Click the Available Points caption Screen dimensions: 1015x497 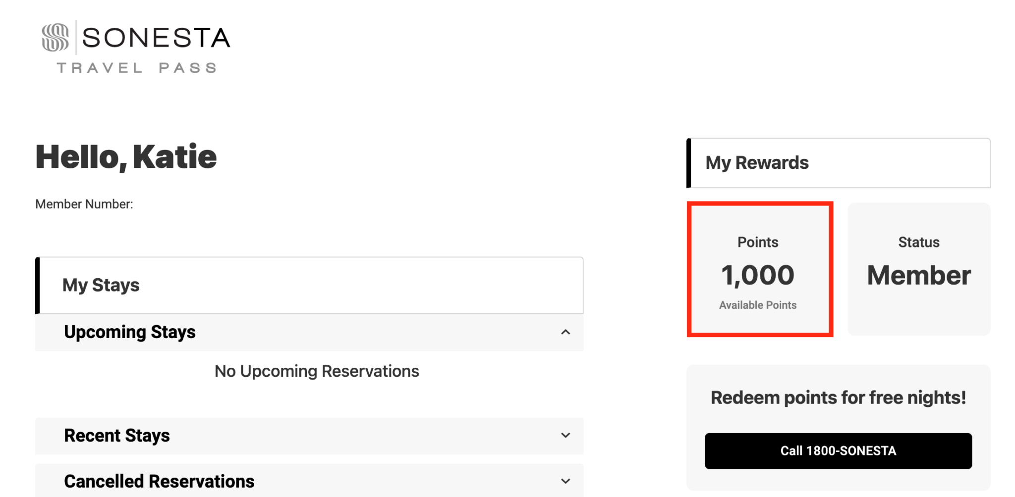tap(758, 305)
